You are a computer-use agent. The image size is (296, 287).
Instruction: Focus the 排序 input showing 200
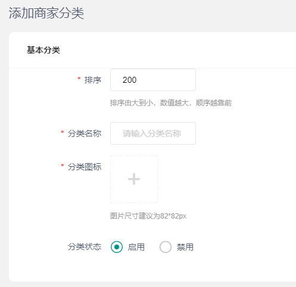153,80
